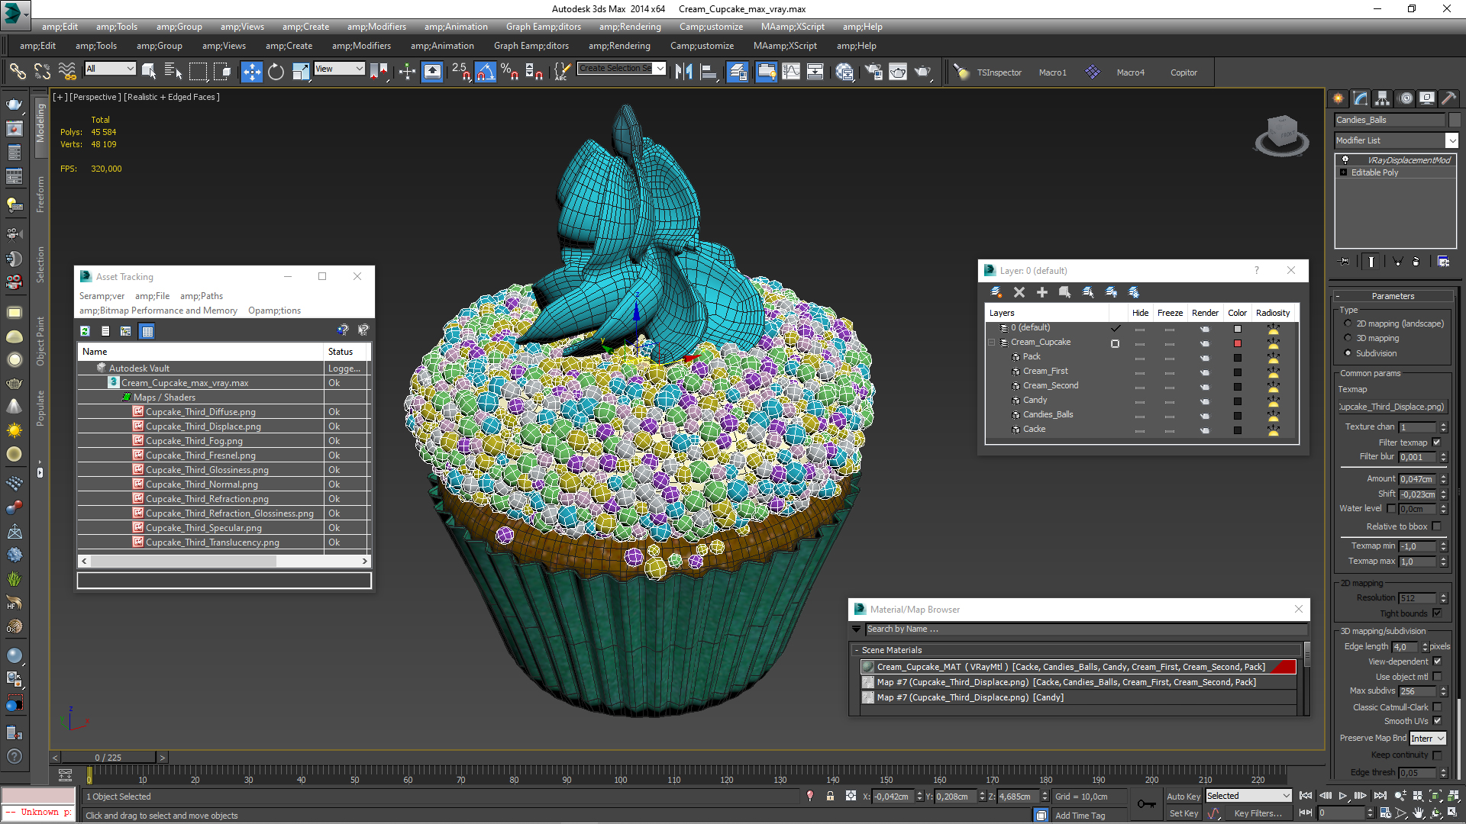
Task: Expand the Cream_Cupcake layer group
Action: point(992,341)
